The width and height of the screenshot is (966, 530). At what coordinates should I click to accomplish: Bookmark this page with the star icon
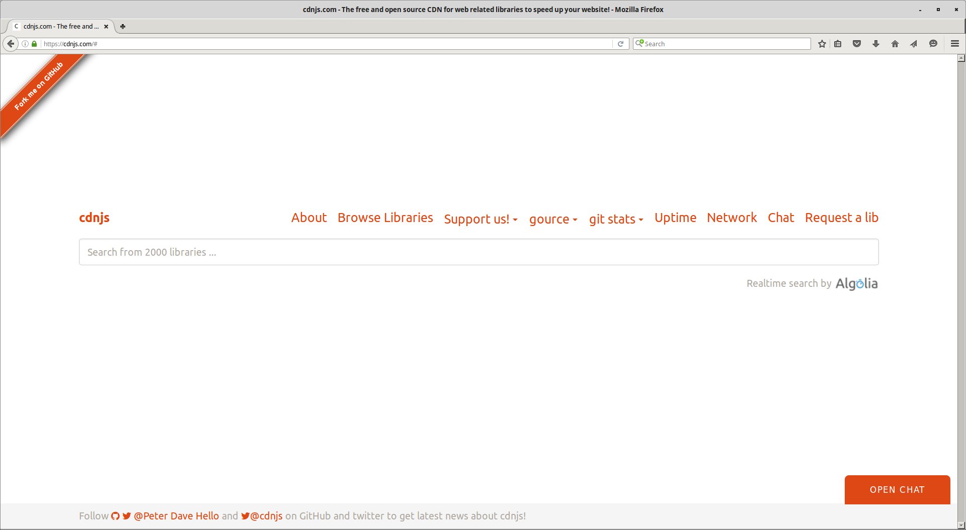(822, 44)
